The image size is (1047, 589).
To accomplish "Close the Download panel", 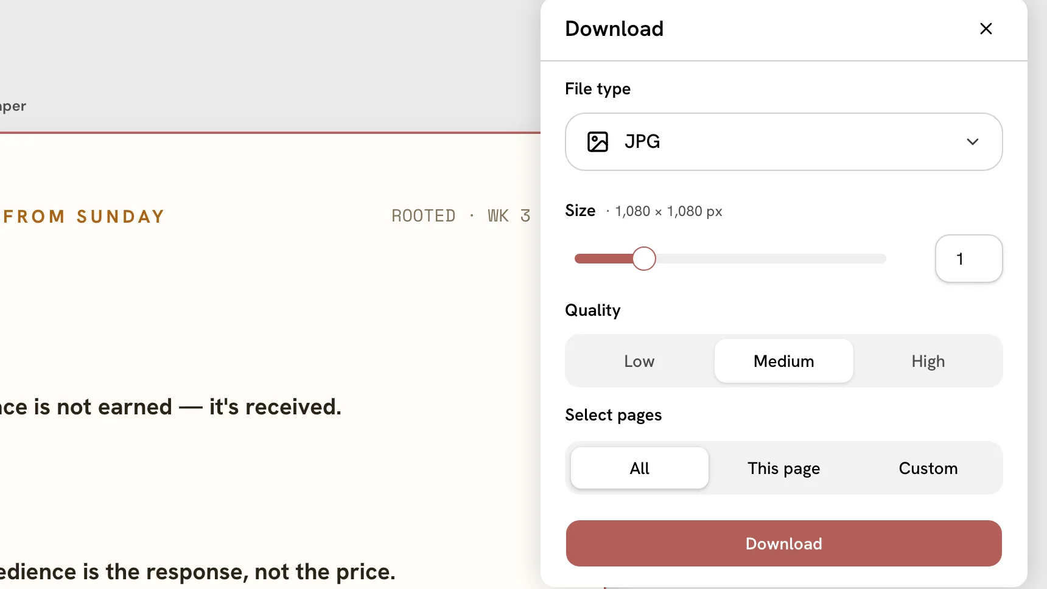I will pyautogui.click(x=986, y=29).
